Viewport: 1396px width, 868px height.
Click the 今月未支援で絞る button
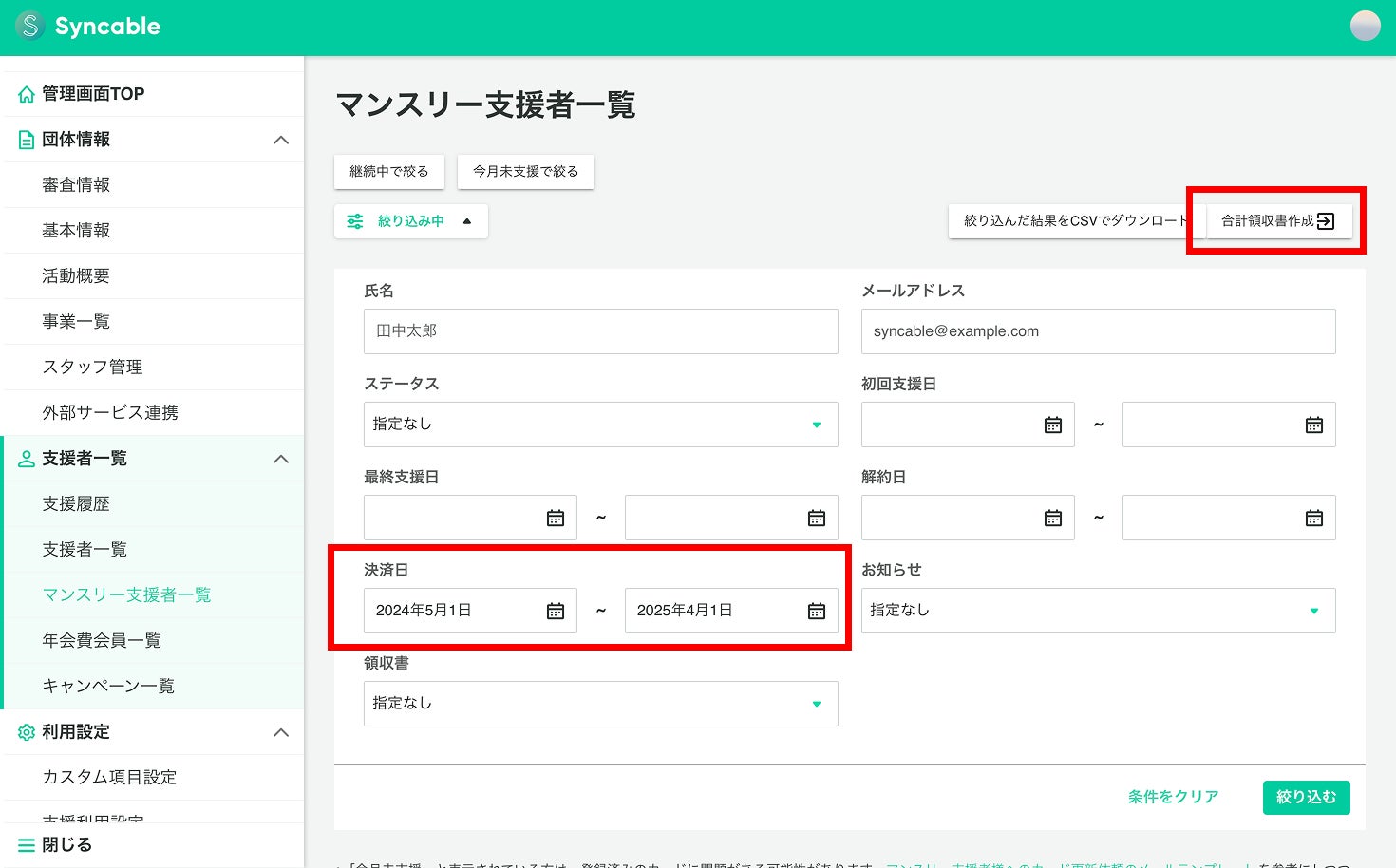[526, 172]
